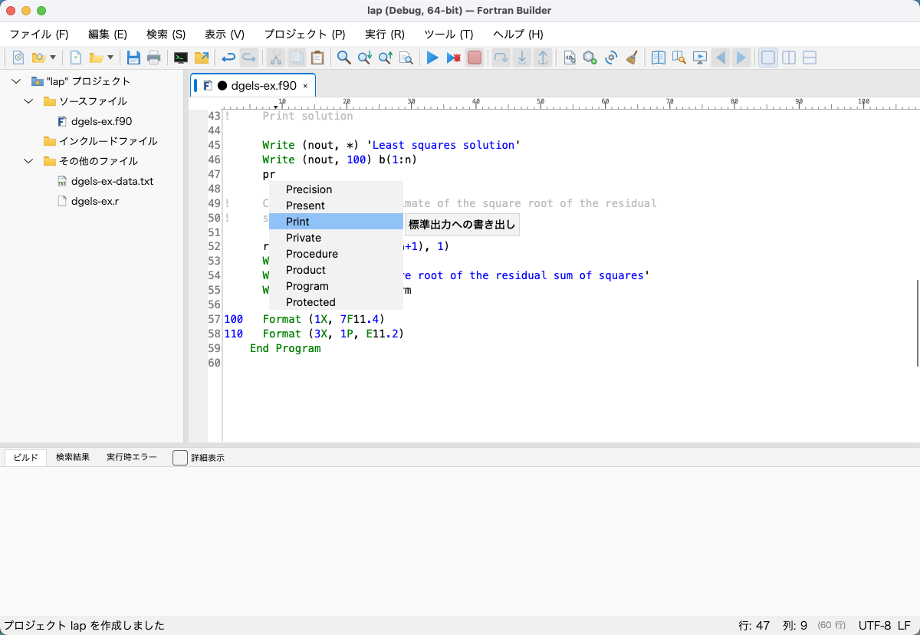Select dgels-ex.r in project tree

coord(88,202)
